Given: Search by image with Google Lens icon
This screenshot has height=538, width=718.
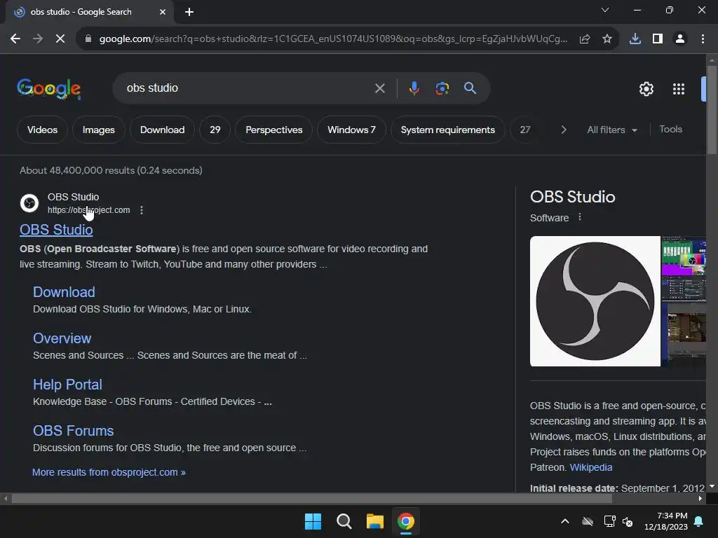Looking at the screenshot, I should click(442, 88).
